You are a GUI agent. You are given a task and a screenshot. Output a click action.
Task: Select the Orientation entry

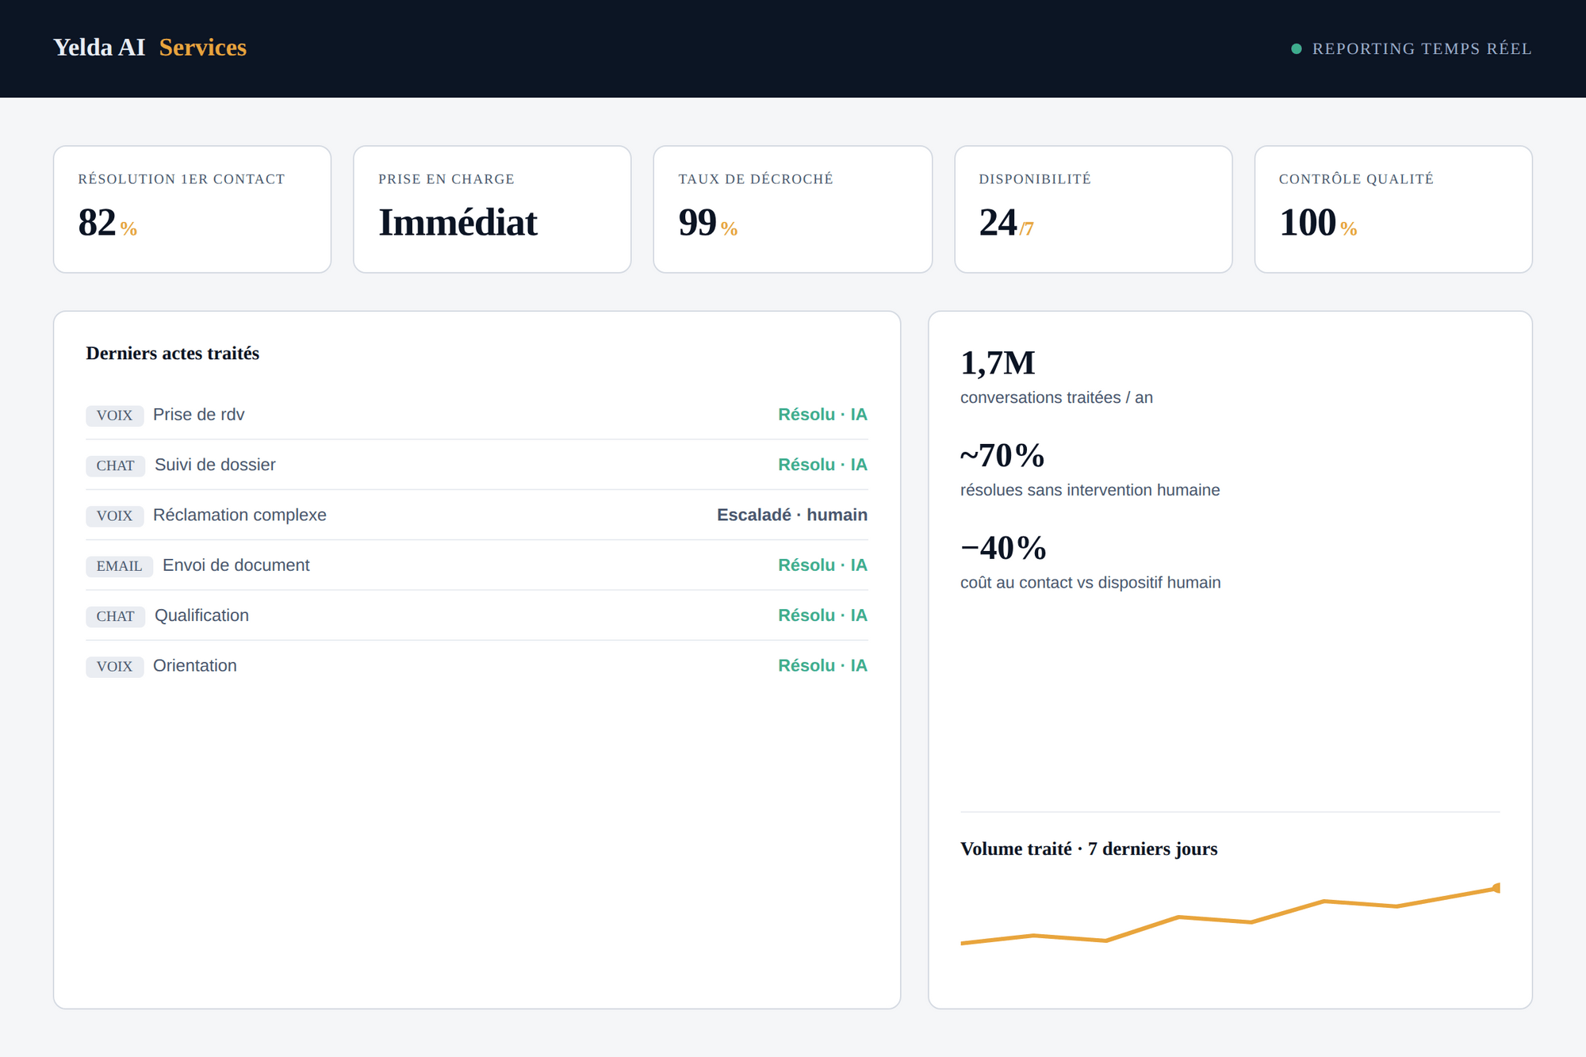[x=194, y=665]
